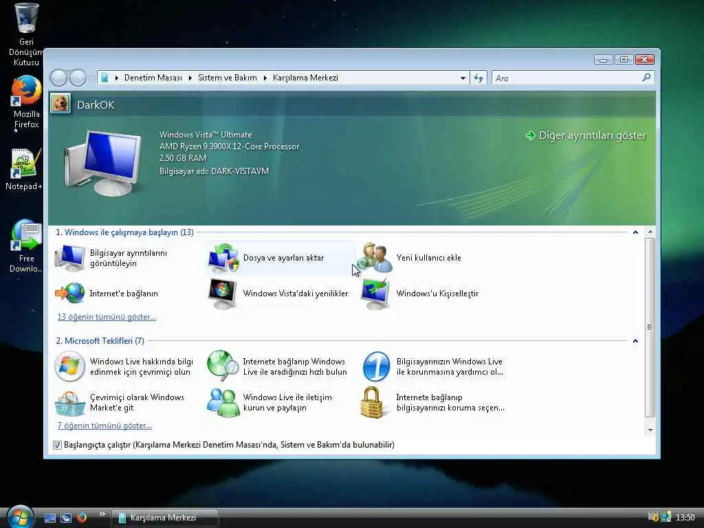Launch Firefox from the quick launch bar

coord(82,517)
